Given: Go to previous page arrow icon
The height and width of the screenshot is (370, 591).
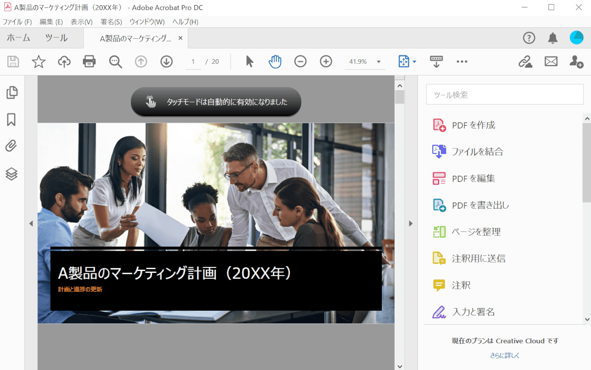Looking at the screenshot, I should pyautogui.click(x=141, y=62).
